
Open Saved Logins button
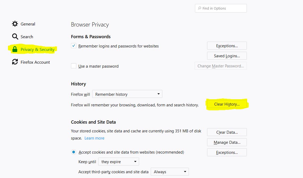pyautogui.click(x=227, y=56)
